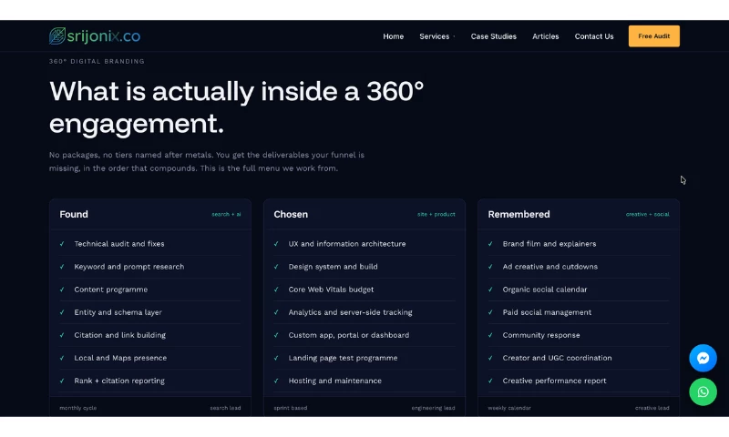The width and height of the screenshot is (729, 437).
Task: Click the '360° engagement' main headline
Action: [x=237, y=107]
